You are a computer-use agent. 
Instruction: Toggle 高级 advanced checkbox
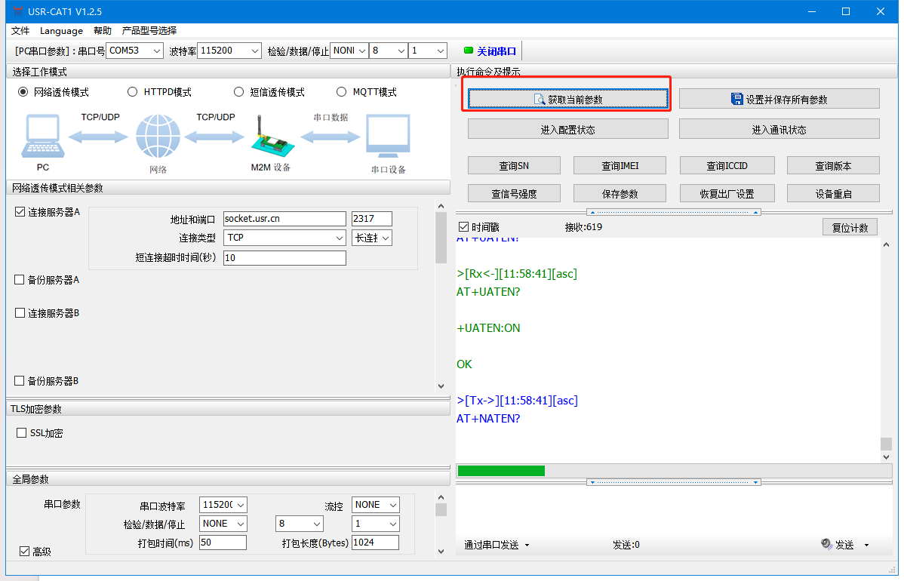(25, 552)
